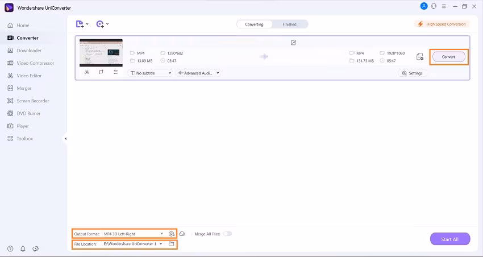Open Player in the sidebar
Screen dimensions: 483x257
pos(18,126)
